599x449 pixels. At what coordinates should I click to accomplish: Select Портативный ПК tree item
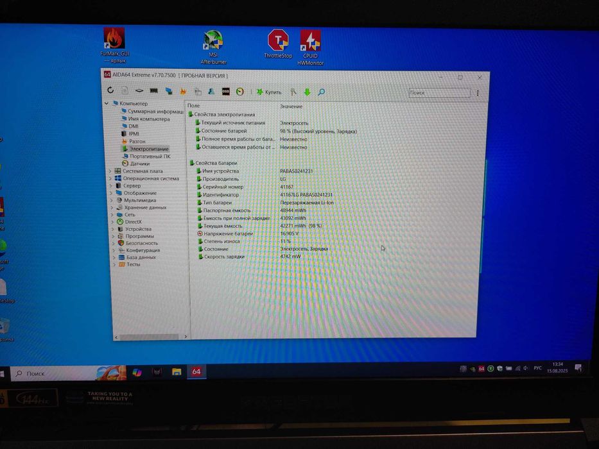click(x=146, y=156)
